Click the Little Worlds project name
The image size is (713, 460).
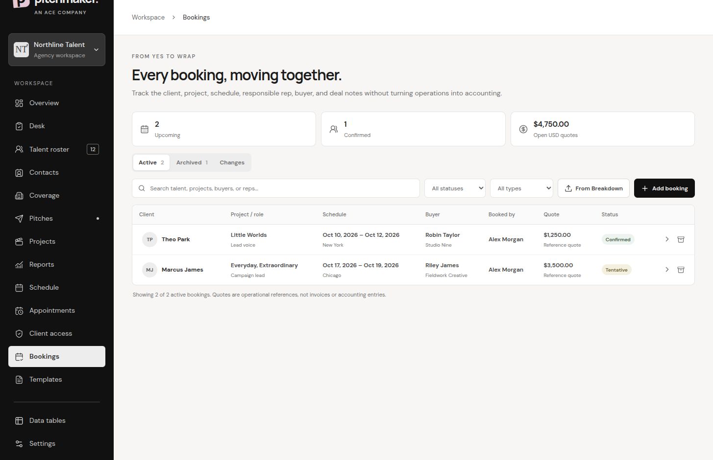coord(248,235)
